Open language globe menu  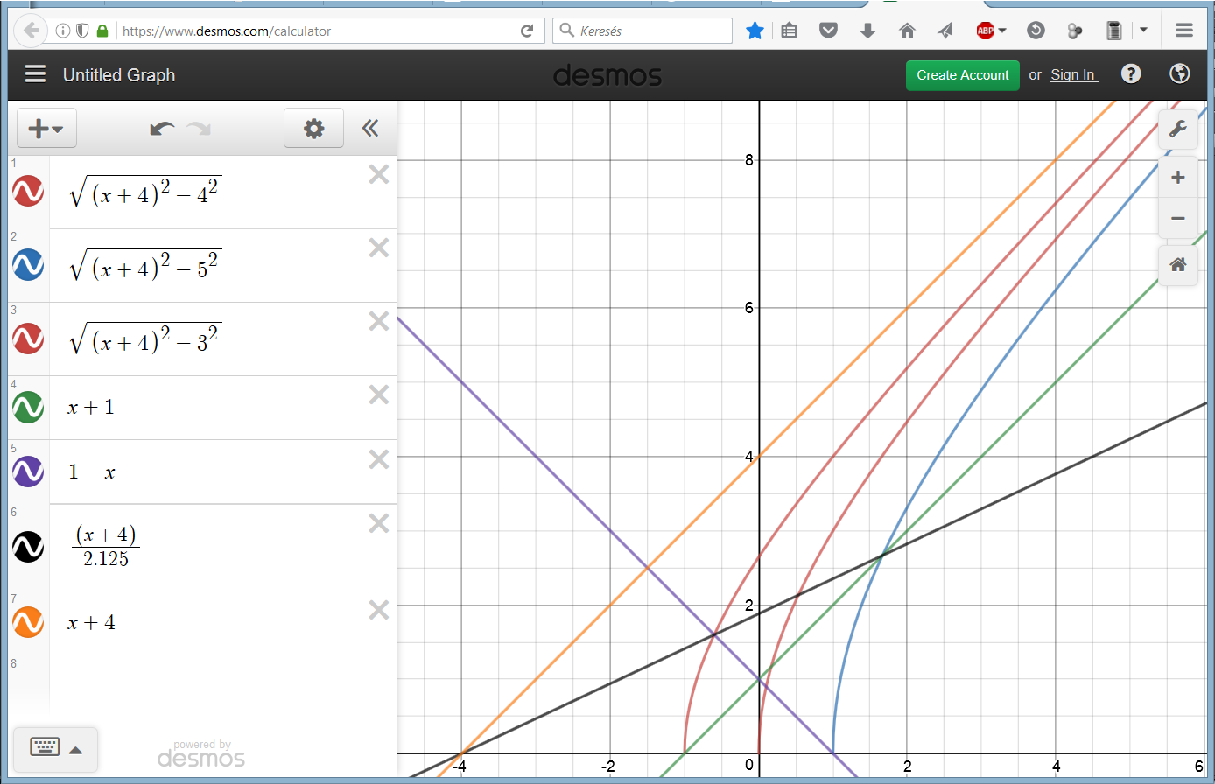coord(1179,74)
